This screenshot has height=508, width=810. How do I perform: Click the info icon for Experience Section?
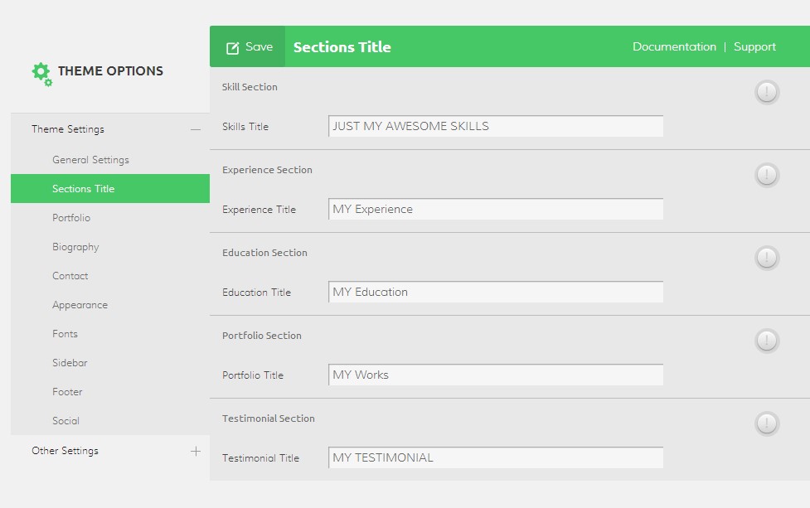[x=767, y=175]
